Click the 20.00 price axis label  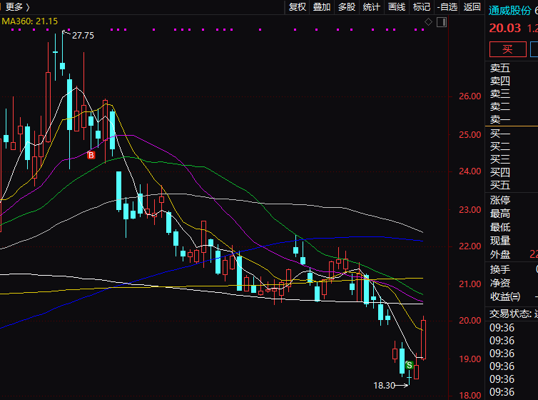click(x=470, y=321)
